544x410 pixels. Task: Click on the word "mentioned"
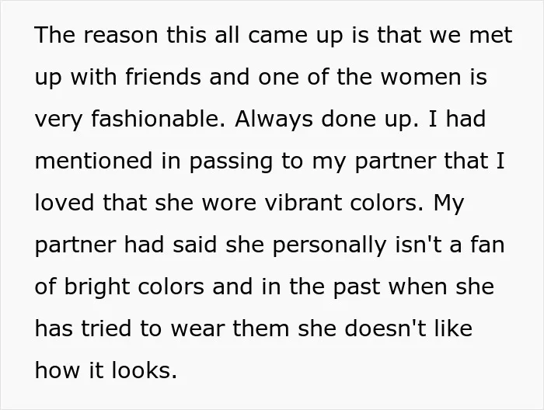pyautogui.click(x=94, y=161)
